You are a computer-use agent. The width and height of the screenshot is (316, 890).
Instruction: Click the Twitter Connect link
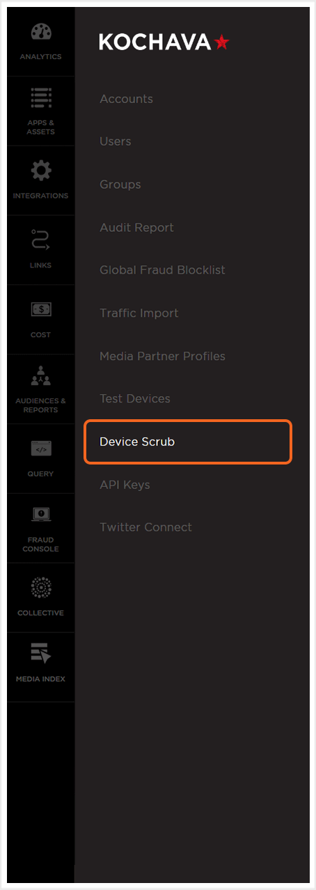(145, 527)
